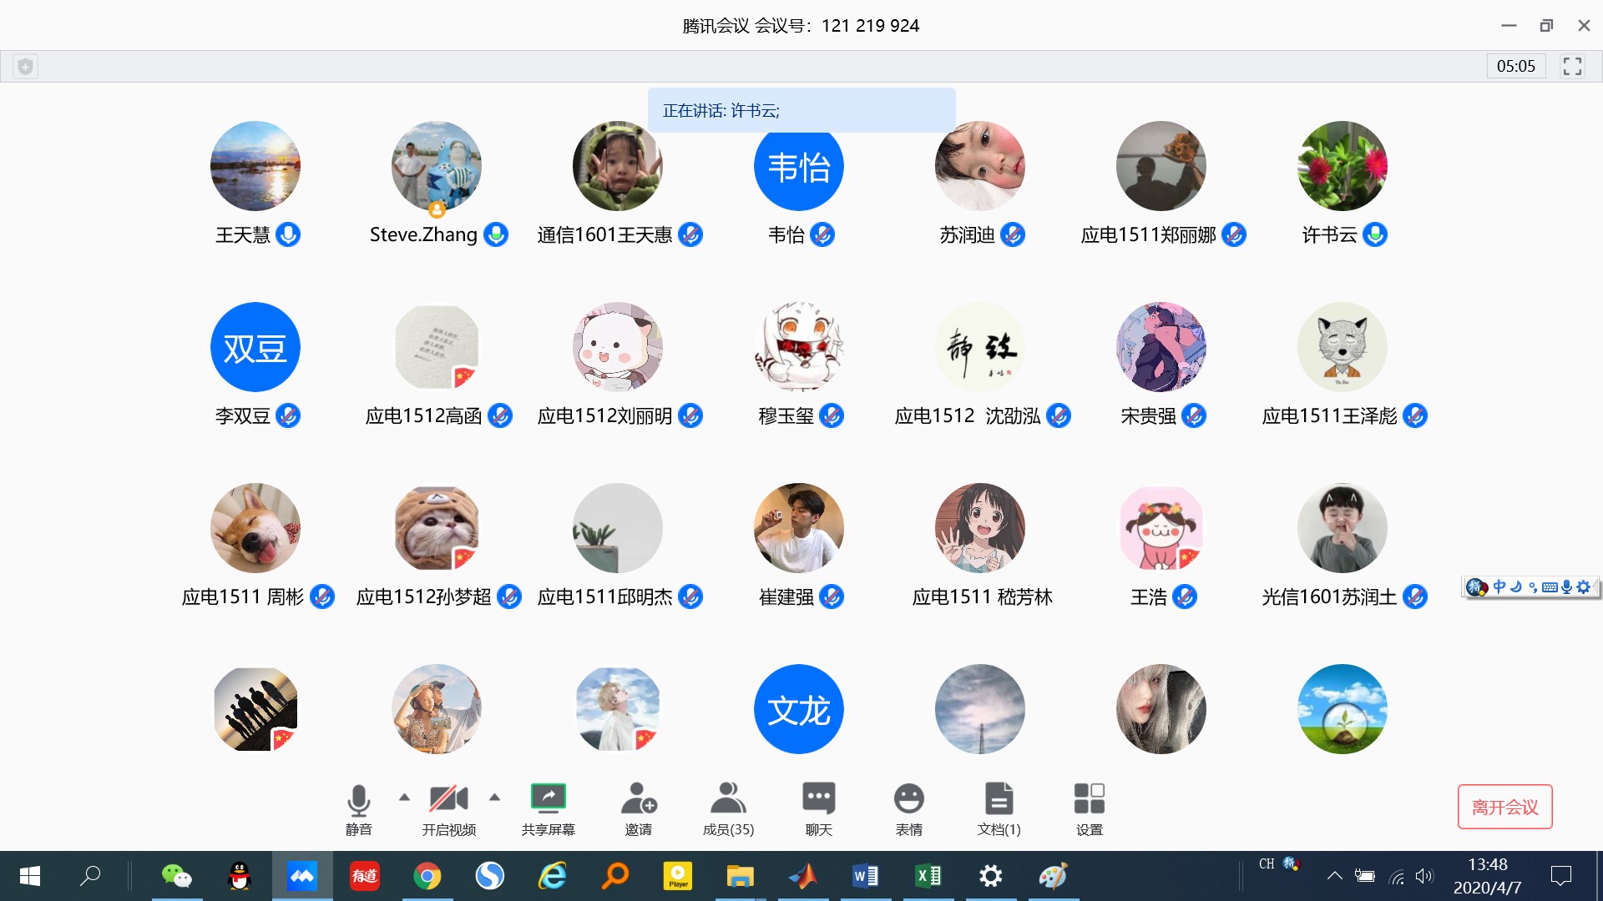Open the invite participants icon
The image size is (1603, 901).
(x=639, y=799)
